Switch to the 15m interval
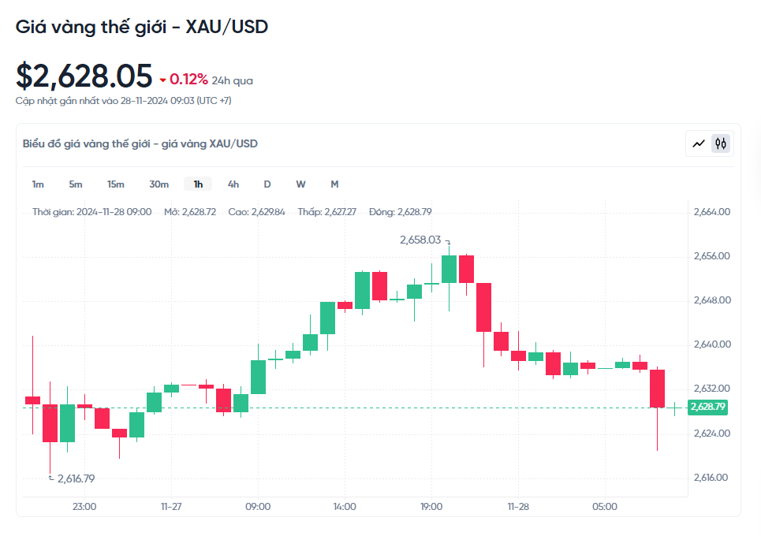Image resolution: width=761 pixels, height=536 pixels. tap(116, 184)
